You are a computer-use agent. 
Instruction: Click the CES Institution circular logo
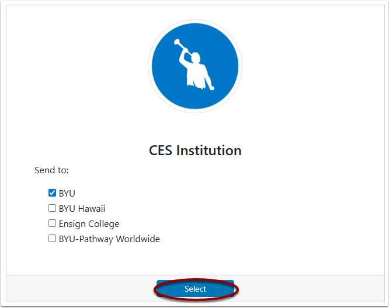tap(195, 66)
